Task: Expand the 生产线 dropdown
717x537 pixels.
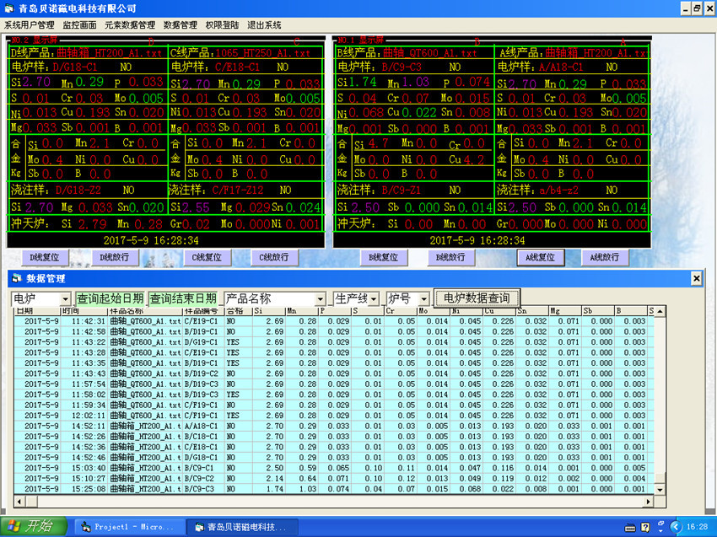Action: [374, 299]
